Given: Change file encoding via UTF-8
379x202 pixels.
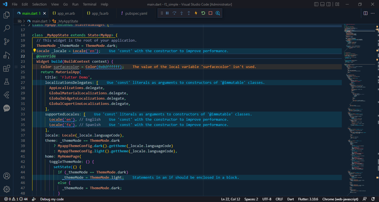Looking at the screenshot, I should pos(267,199).
